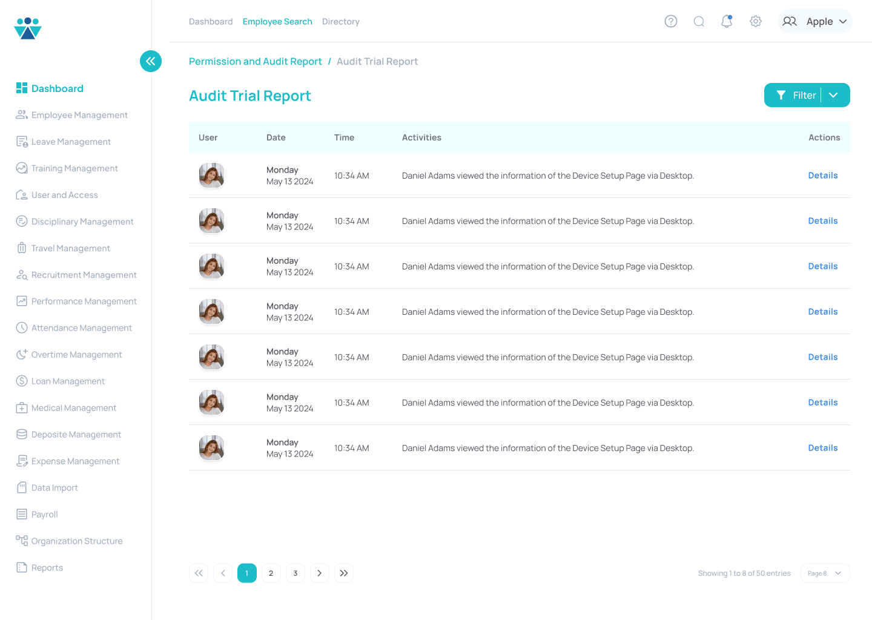Image resolution: width=872 pixels, height=620 pixels.
Task: Open the Page 8 entries dropdown
Action: click(x=825, y=573)
